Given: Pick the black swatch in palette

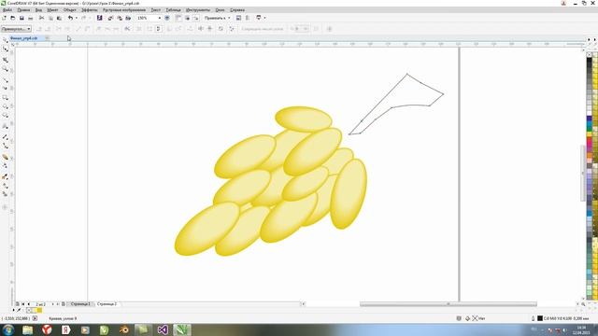Looking at the screenshot, I should coord(590,61).
